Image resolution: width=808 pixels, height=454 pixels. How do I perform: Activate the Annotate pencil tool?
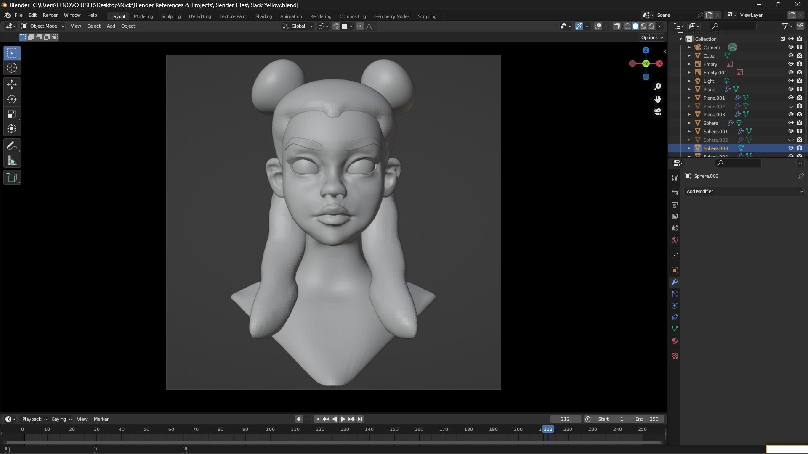pyautogui.click(x=12, y=146)
